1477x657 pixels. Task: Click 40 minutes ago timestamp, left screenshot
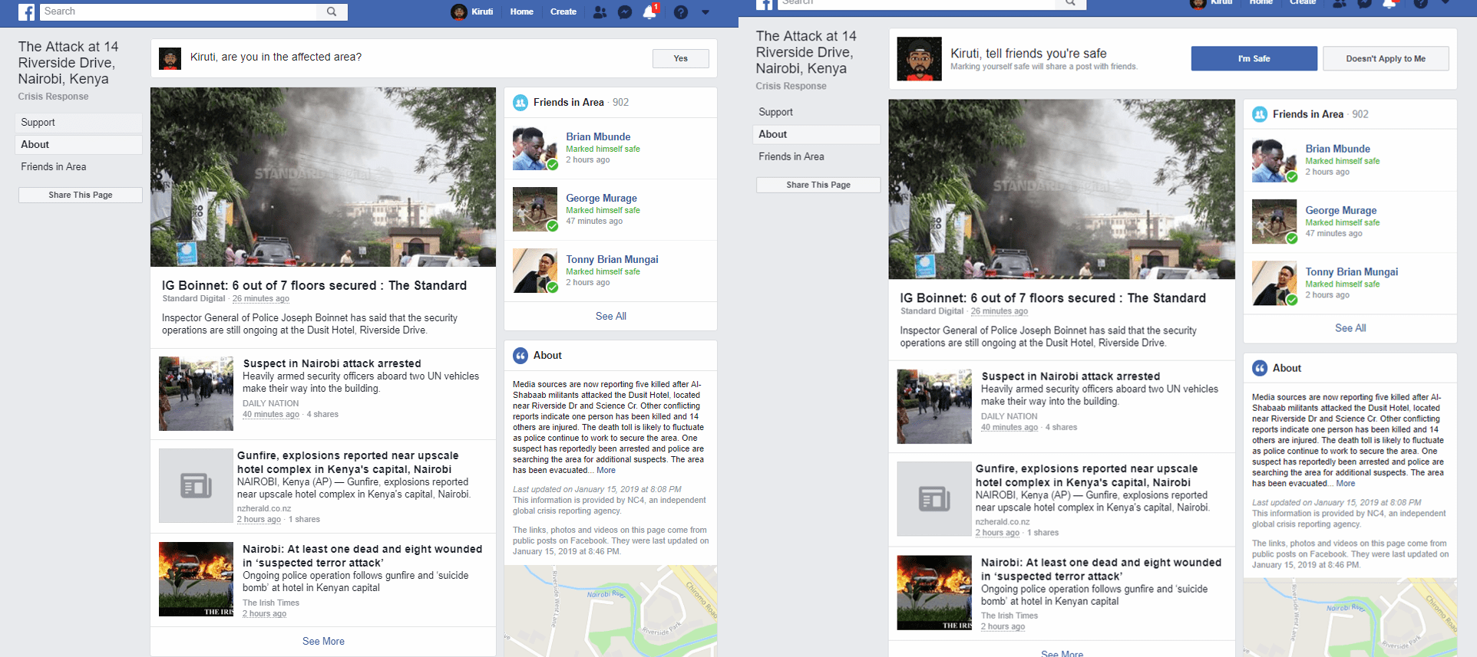tap(271, 415)
